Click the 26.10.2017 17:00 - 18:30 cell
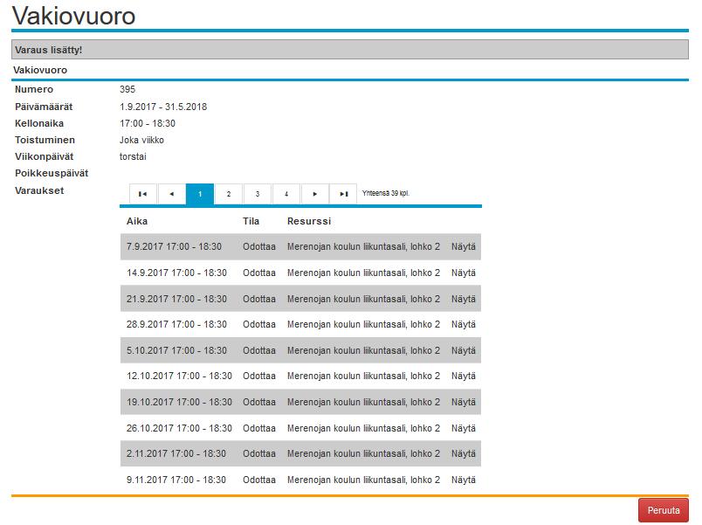Screen dimensions: 702x525 (180, 428)
